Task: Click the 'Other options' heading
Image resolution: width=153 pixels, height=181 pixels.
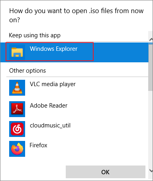Action: (x=27, y=71)
